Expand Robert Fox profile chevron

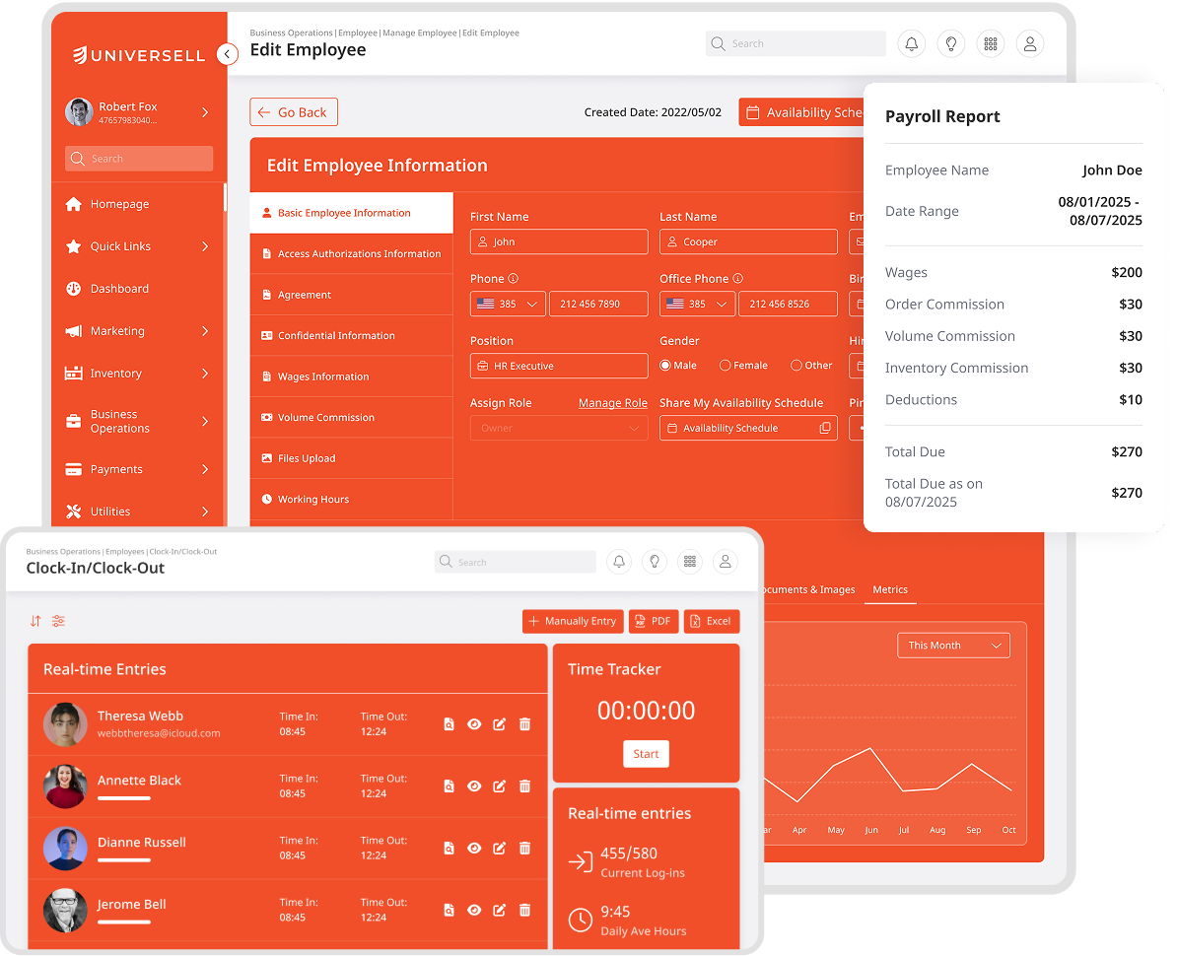click(205, 112)
